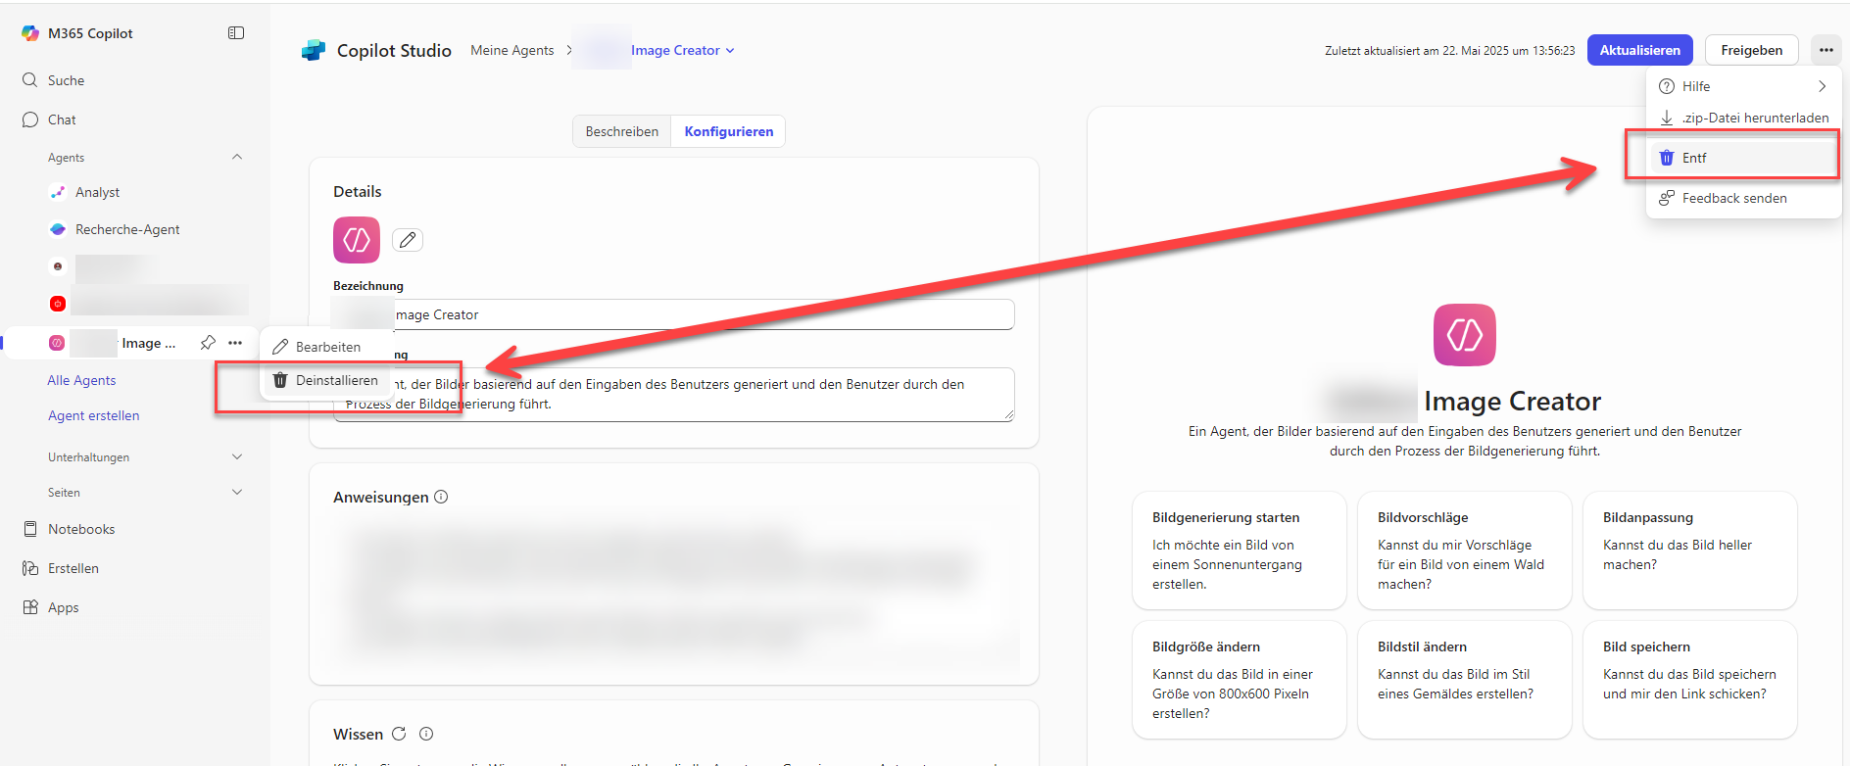Expand the Unterhaltungen section
Screen dimensions: 1850x766
point(237,456)
